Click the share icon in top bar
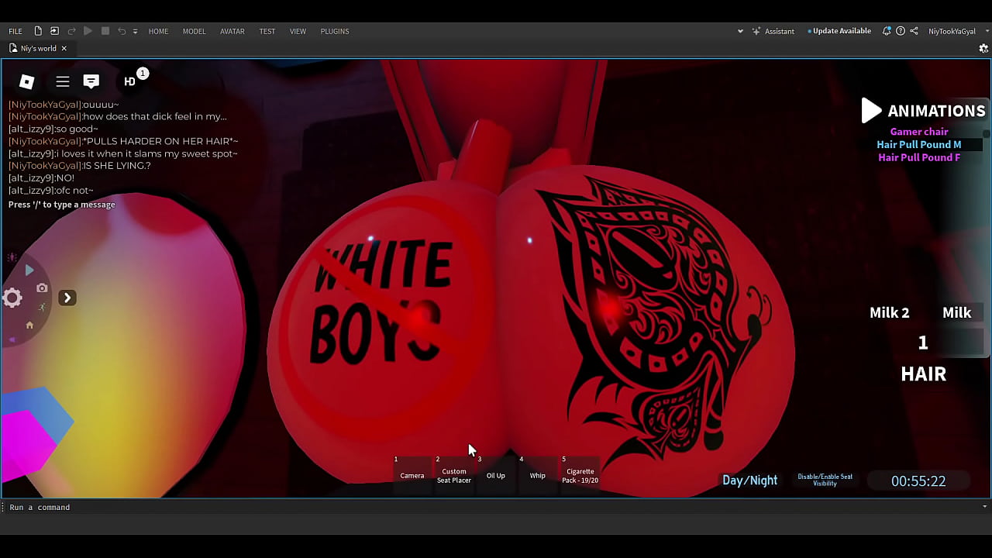 914,31
